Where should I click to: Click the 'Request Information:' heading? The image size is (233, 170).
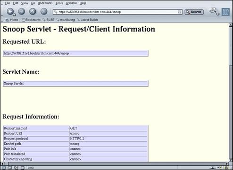point(31,117)
